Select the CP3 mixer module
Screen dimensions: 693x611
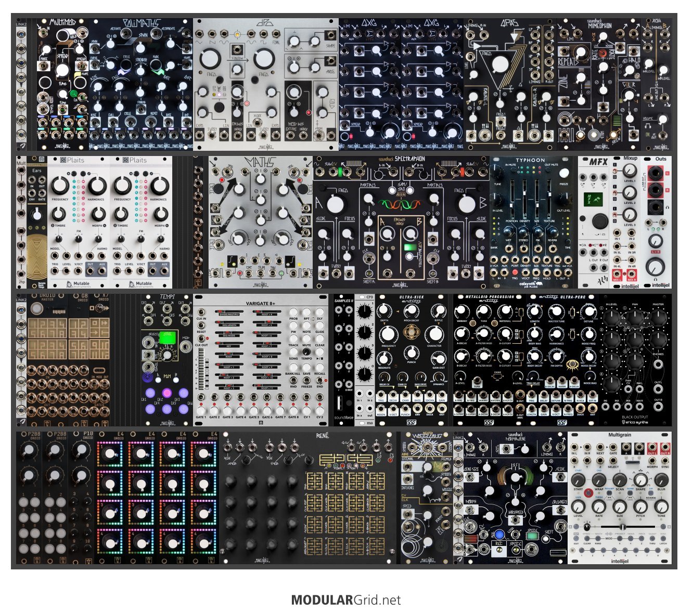click(x=365, y=360)
